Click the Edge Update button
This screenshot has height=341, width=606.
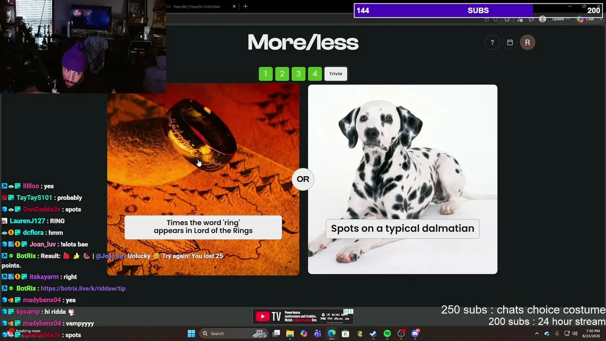(x=560, y=19)
